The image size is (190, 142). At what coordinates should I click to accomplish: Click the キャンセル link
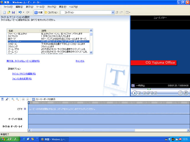[80, 61]
